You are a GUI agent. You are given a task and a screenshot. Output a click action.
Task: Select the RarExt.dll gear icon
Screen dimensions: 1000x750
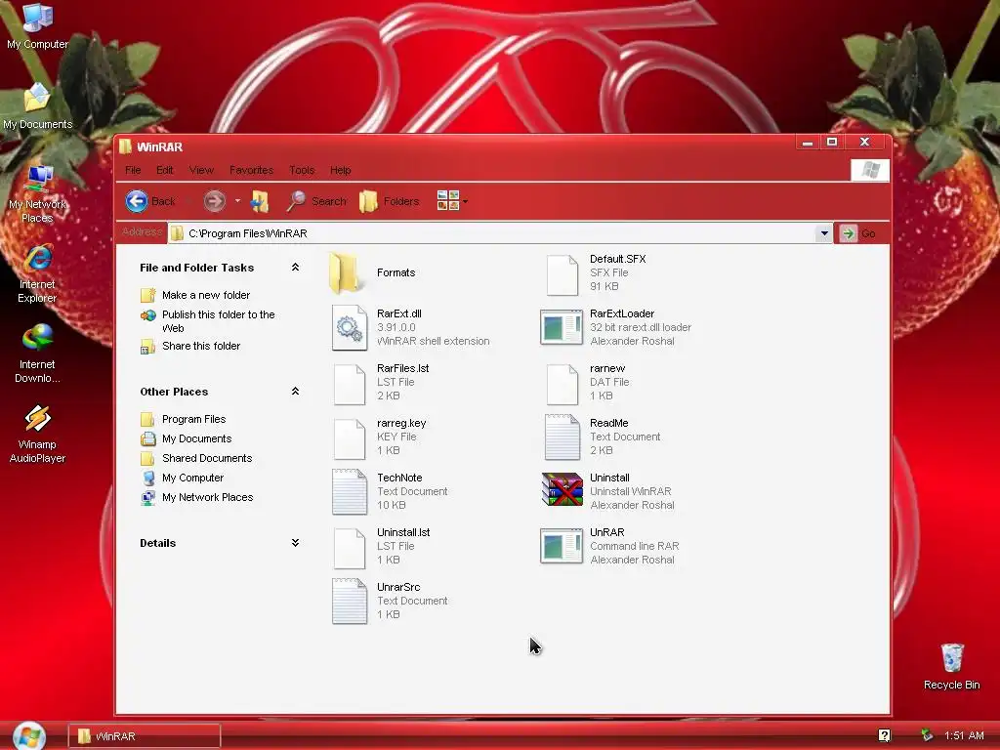[350, 328]
